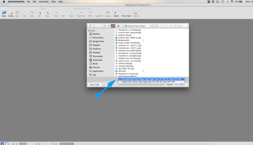Click the Undo arrow icon

click(32, 12)
